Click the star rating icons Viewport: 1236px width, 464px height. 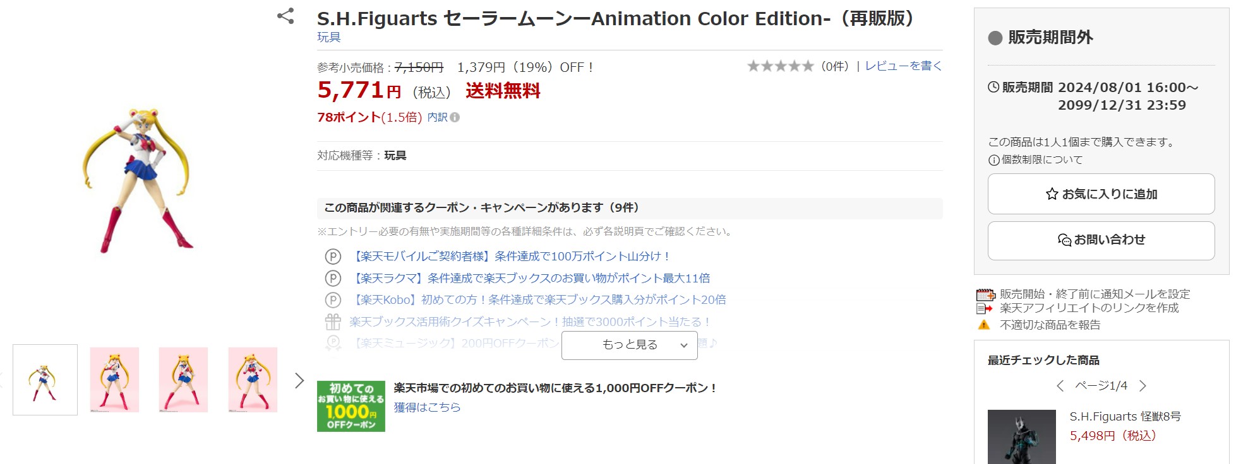click(781, 66)
